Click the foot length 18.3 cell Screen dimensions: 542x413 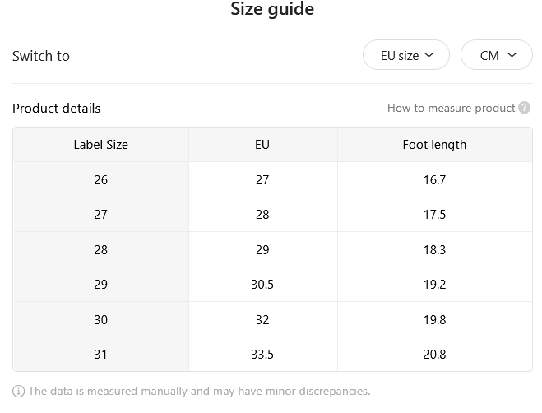pyautogui.click(x=434, y=249)
